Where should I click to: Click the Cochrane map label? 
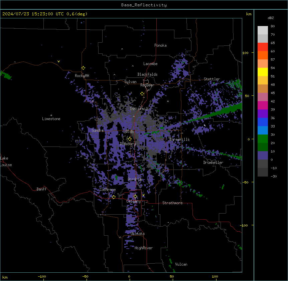(x=108, y=190)
